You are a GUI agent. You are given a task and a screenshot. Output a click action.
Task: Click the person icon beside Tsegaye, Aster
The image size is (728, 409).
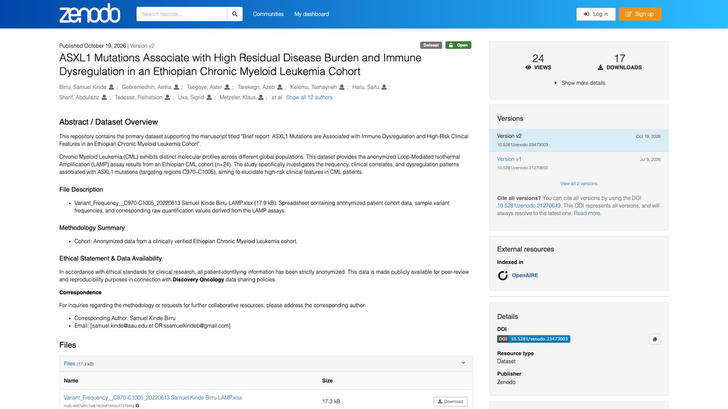point(227,87)
